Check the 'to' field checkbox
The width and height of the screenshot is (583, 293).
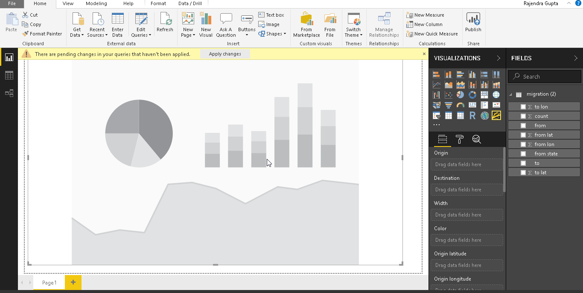[x=523, y=163]
